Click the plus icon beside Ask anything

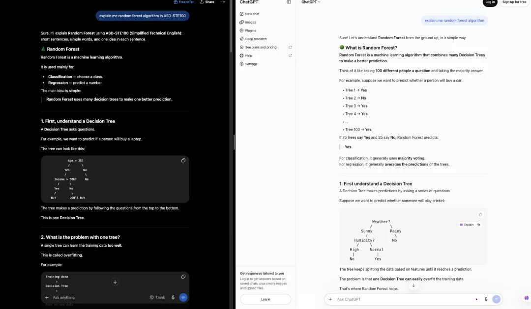coord(47,298)
